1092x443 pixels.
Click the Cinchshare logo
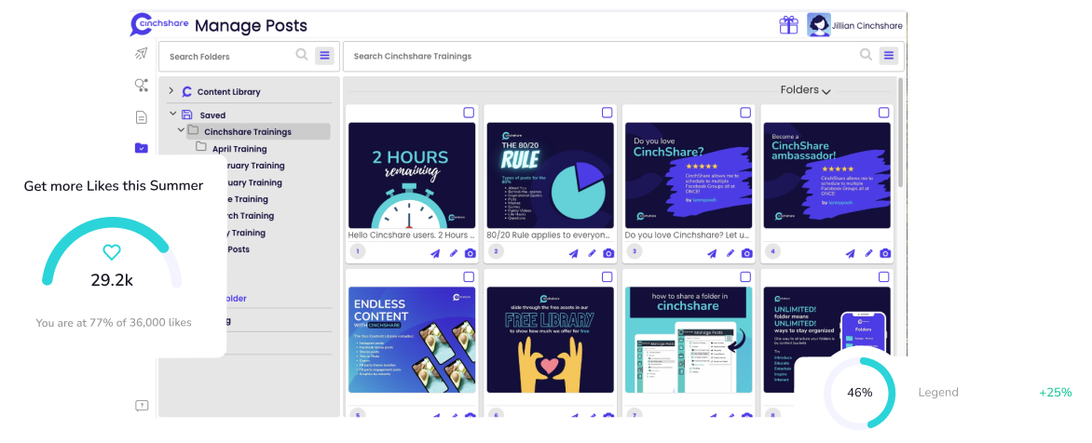159,25
